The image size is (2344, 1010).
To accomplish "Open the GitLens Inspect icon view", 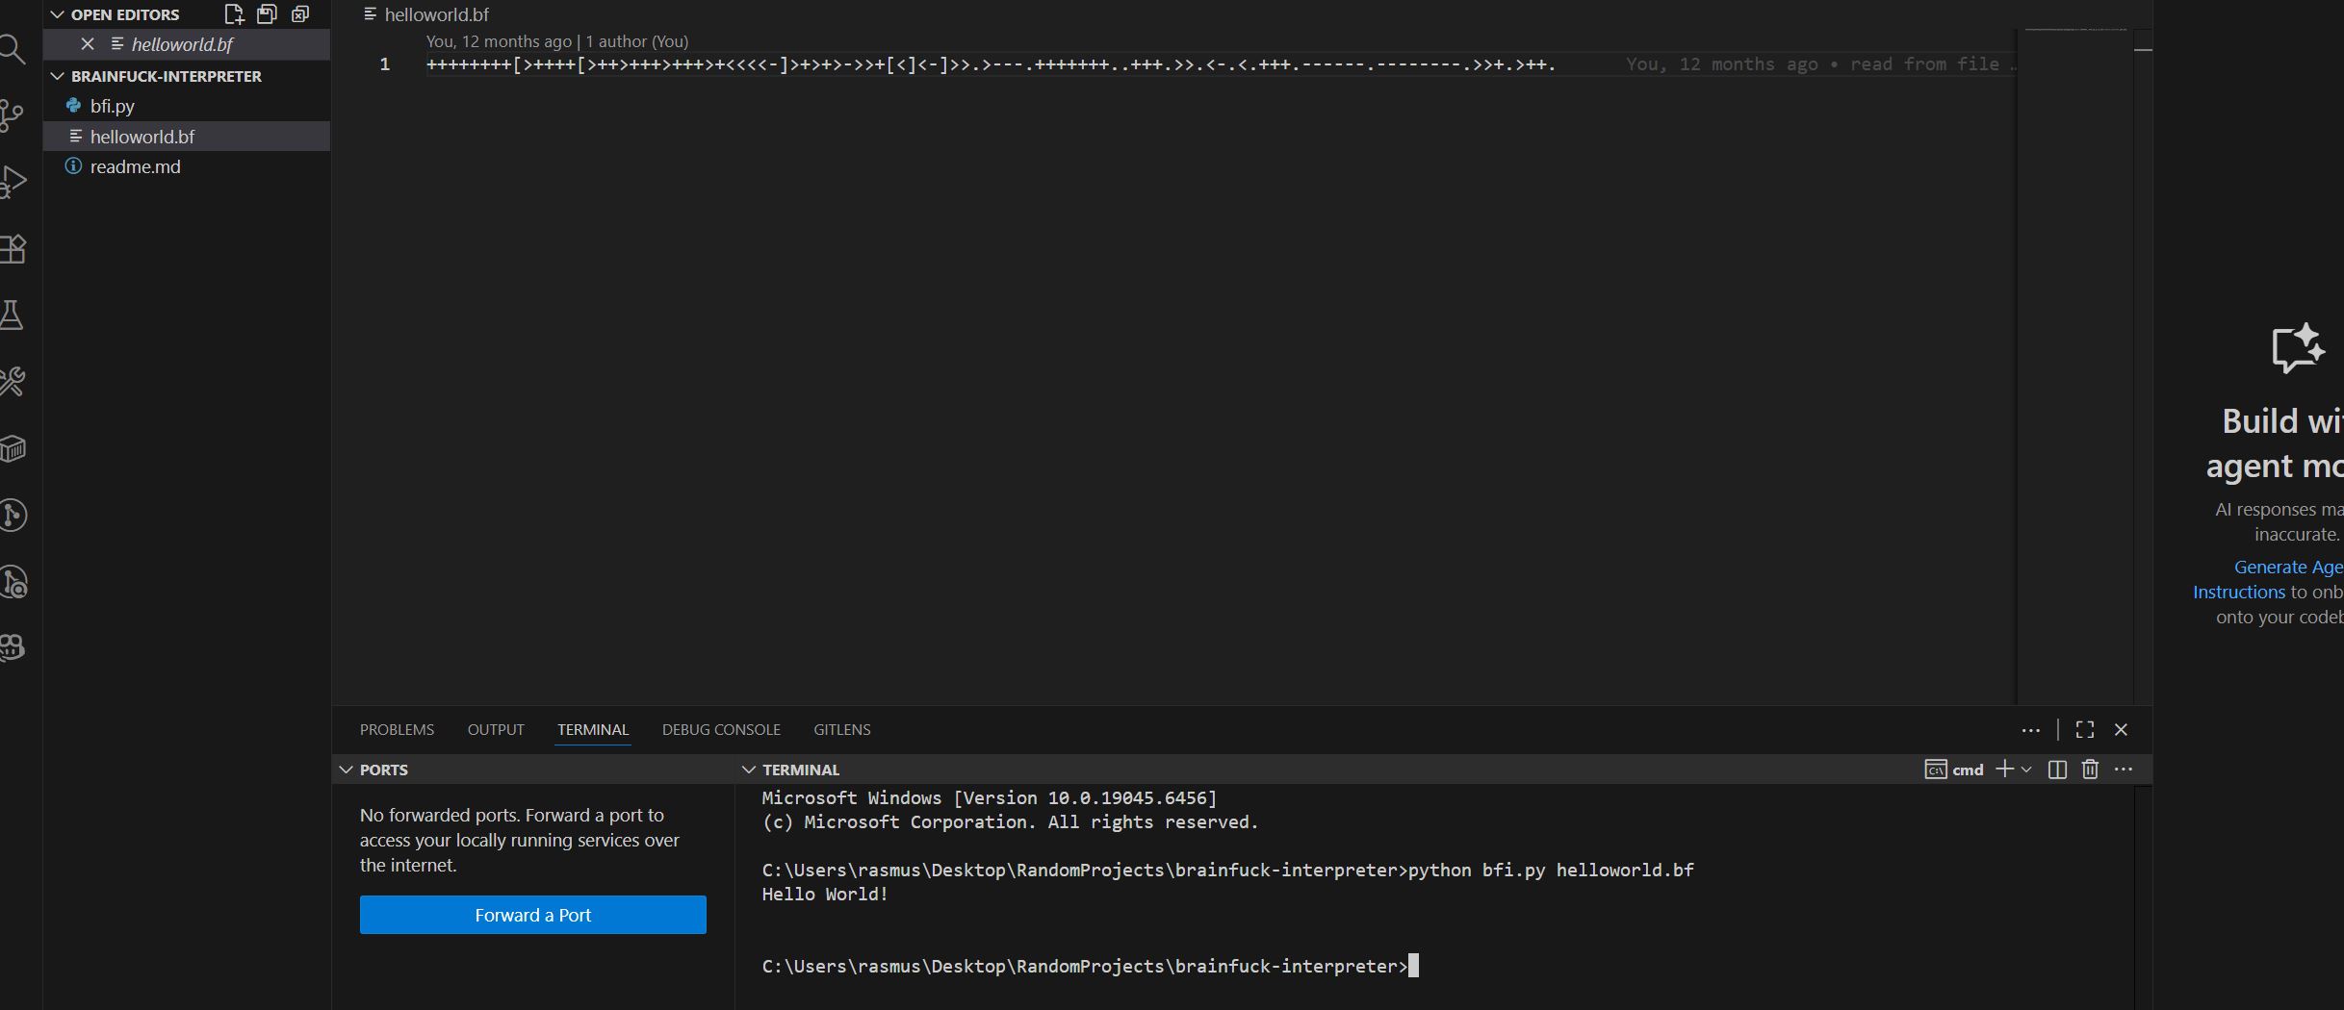I will pyautogui.click(x=12, y=582).
